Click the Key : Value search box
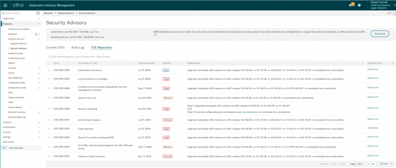The height and width of the screenshot is (168, 396). click(x=221, y=57)
